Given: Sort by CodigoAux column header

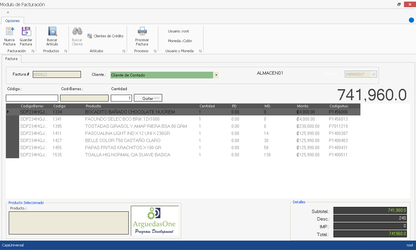Looking at the screenshot, I should (x=339, y=106).
